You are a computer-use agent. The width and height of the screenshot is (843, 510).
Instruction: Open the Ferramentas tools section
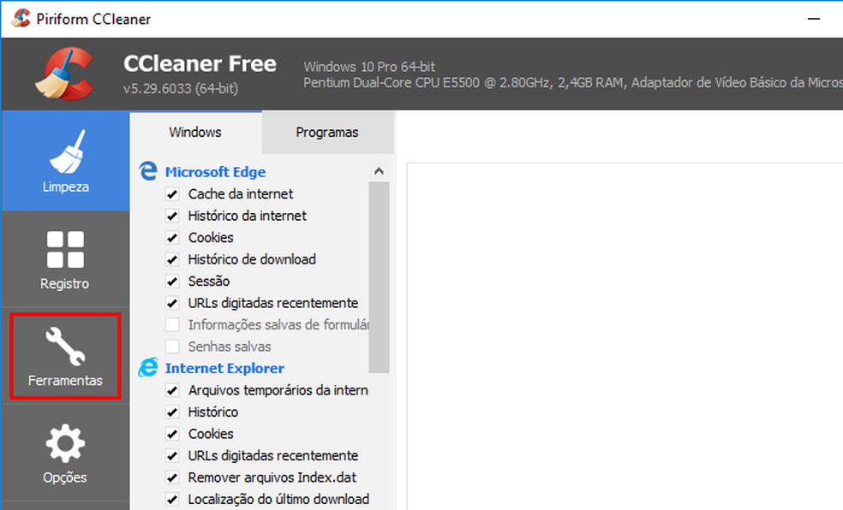[66, 357]
